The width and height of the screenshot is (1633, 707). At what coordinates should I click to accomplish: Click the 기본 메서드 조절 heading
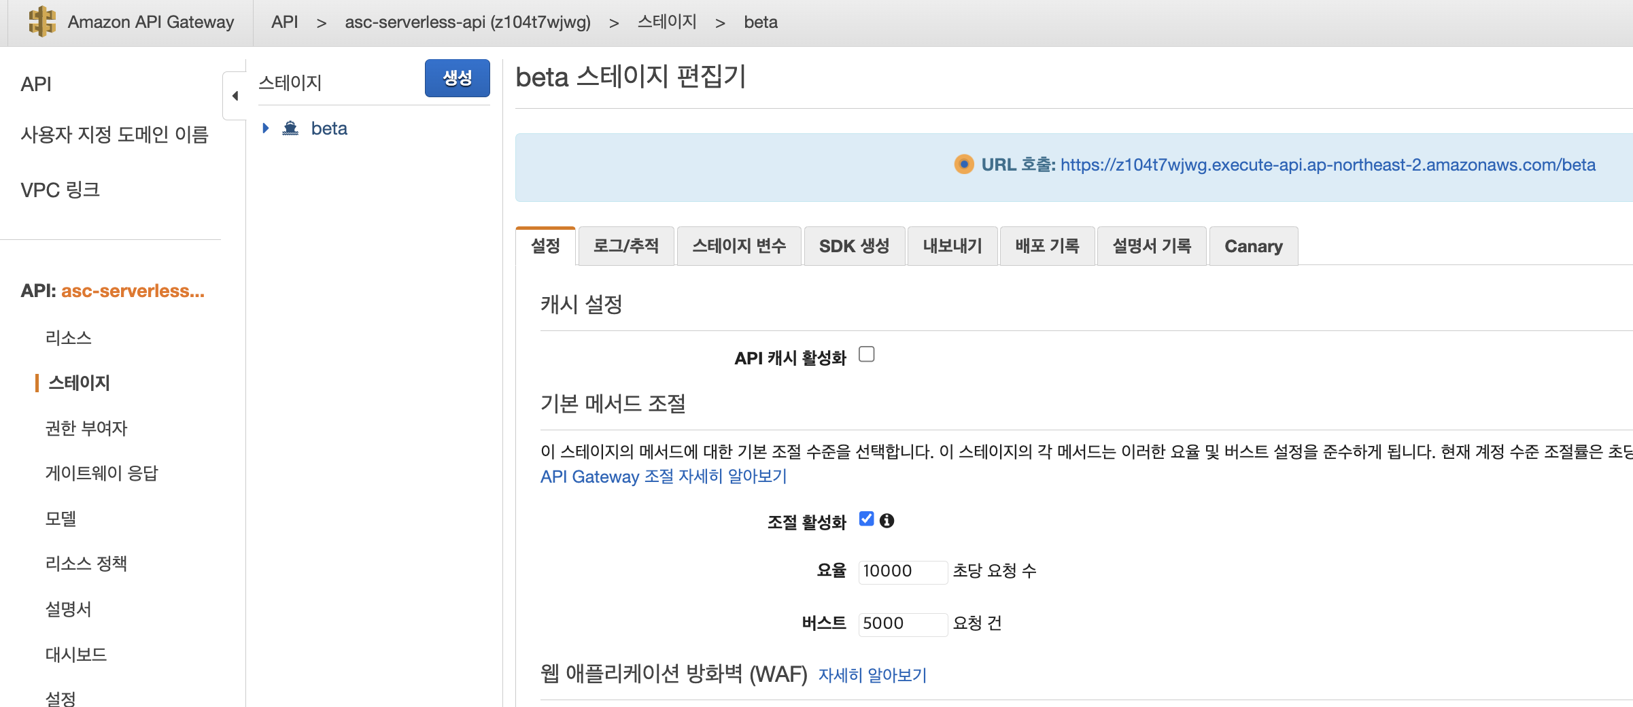coord(613,404)
